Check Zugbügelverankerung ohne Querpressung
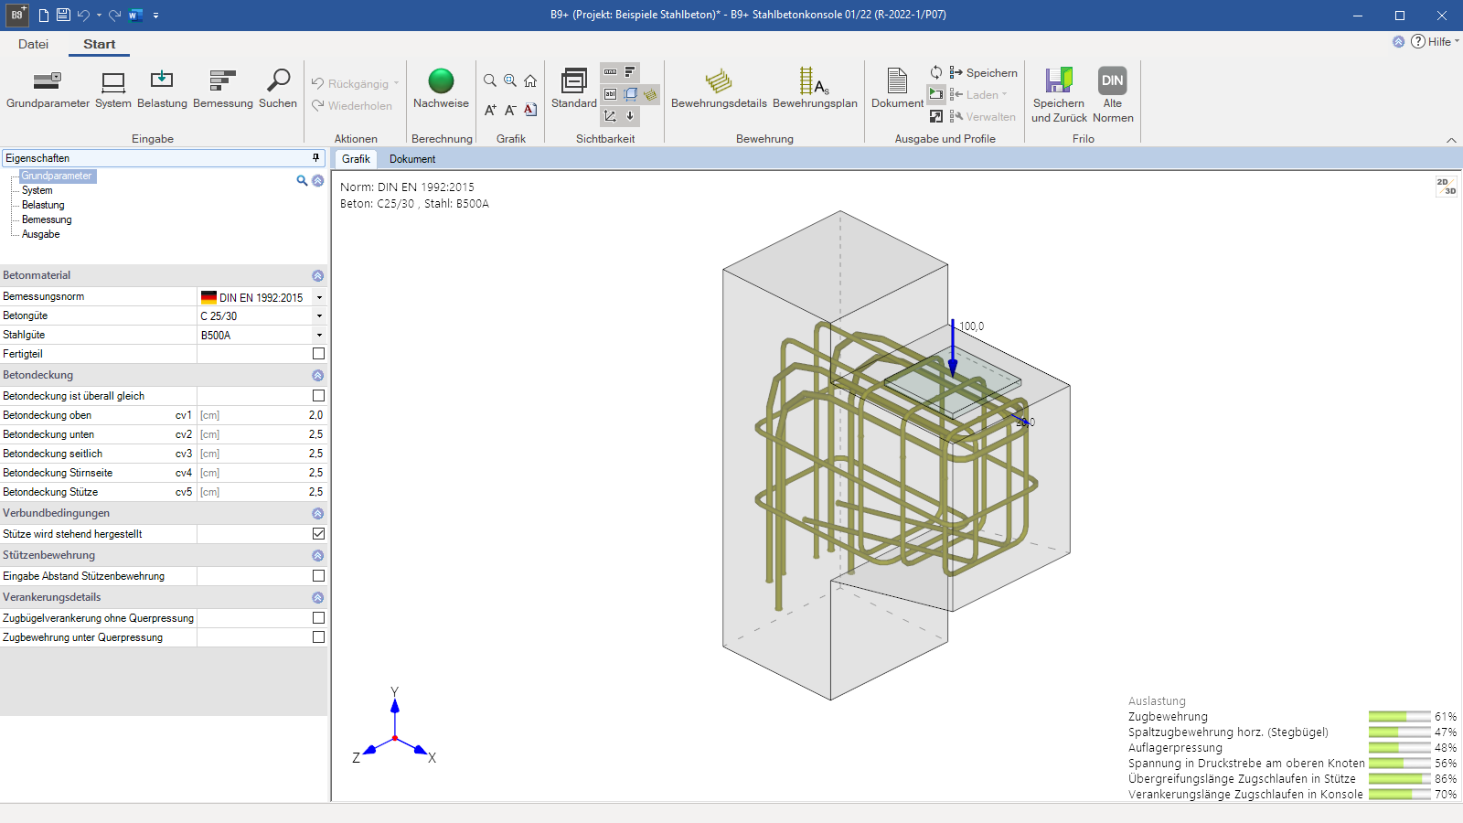 pos(318,618)
